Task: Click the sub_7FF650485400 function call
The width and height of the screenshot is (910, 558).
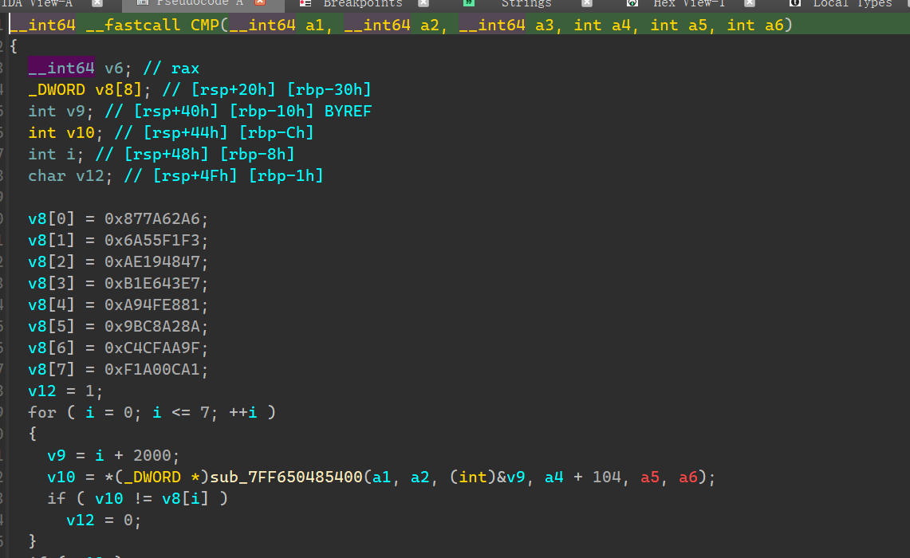Action: (x=286, y=477)
